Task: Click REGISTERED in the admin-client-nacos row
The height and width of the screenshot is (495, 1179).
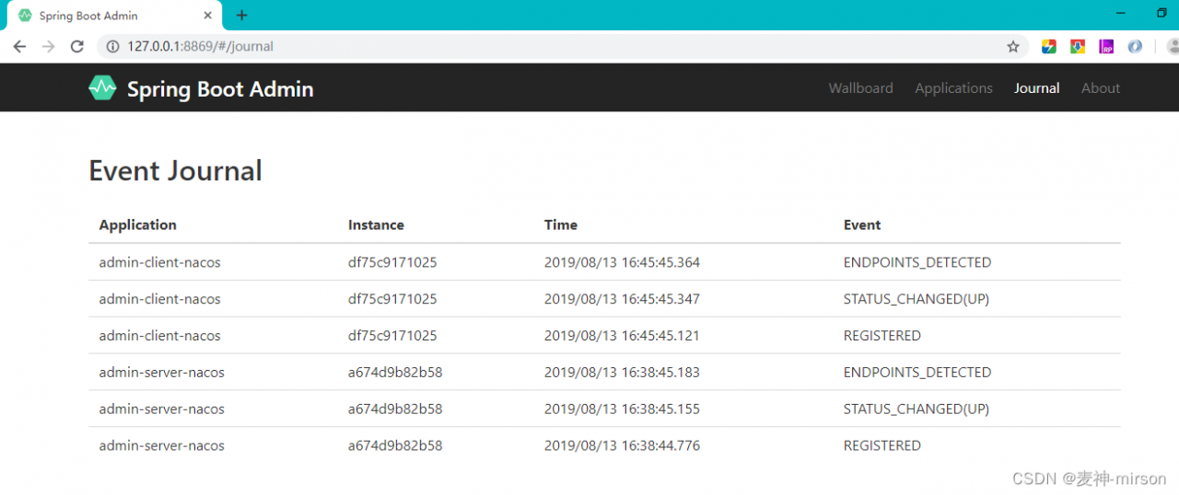Action: [882, 336]
